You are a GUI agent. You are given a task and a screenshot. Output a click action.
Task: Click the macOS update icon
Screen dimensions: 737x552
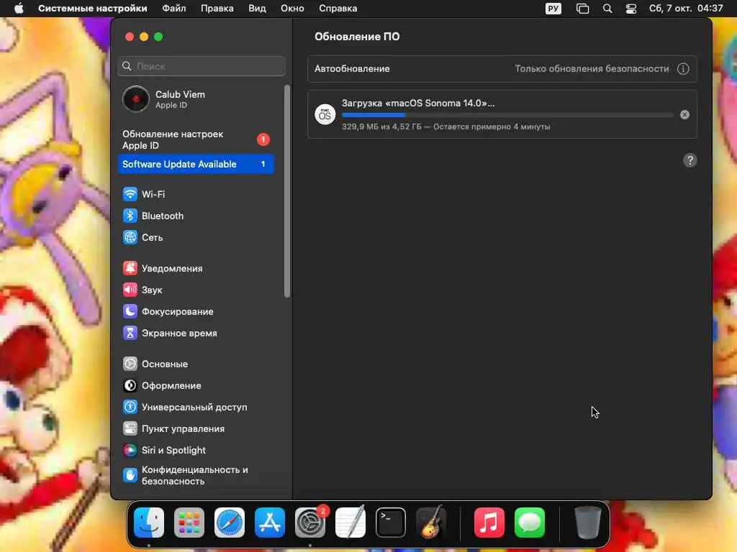coord(325,114)
